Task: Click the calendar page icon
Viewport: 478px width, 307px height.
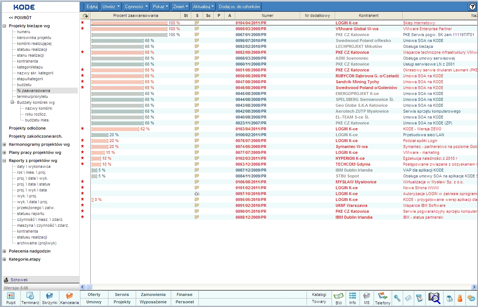Action: click(x=419, y=298)
